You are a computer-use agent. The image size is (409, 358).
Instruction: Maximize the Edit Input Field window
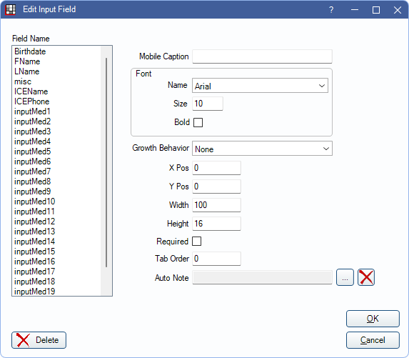376,10
